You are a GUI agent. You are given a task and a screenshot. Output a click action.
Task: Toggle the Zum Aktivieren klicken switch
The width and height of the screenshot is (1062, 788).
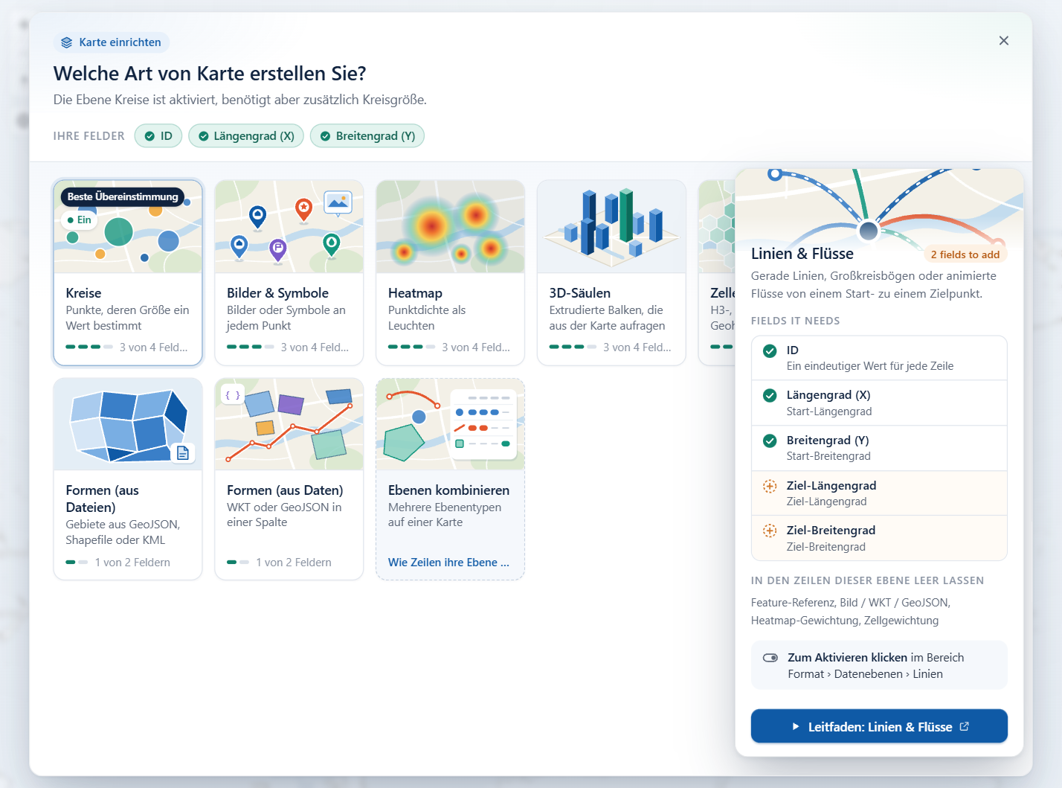[770, 658]
